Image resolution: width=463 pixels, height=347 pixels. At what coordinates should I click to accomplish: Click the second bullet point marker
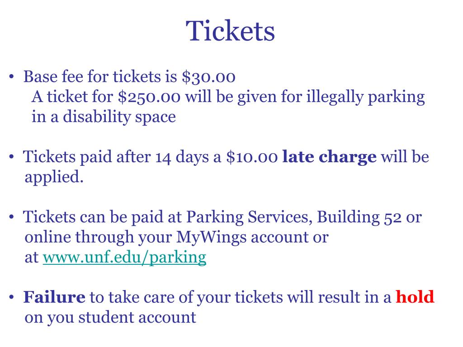11,157
